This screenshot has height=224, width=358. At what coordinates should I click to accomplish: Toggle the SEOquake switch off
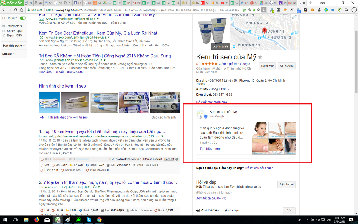tap(23, 18)
